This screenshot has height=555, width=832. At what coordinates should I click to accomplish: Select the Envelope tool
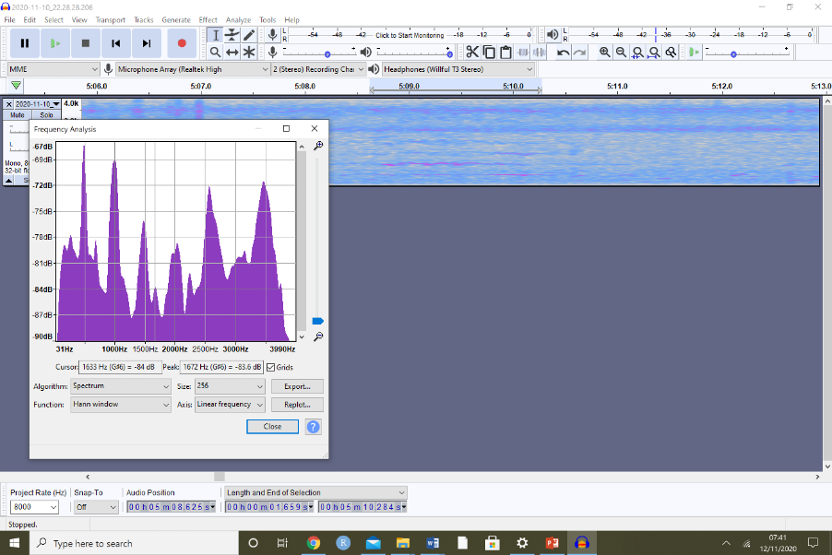[232, 36]
